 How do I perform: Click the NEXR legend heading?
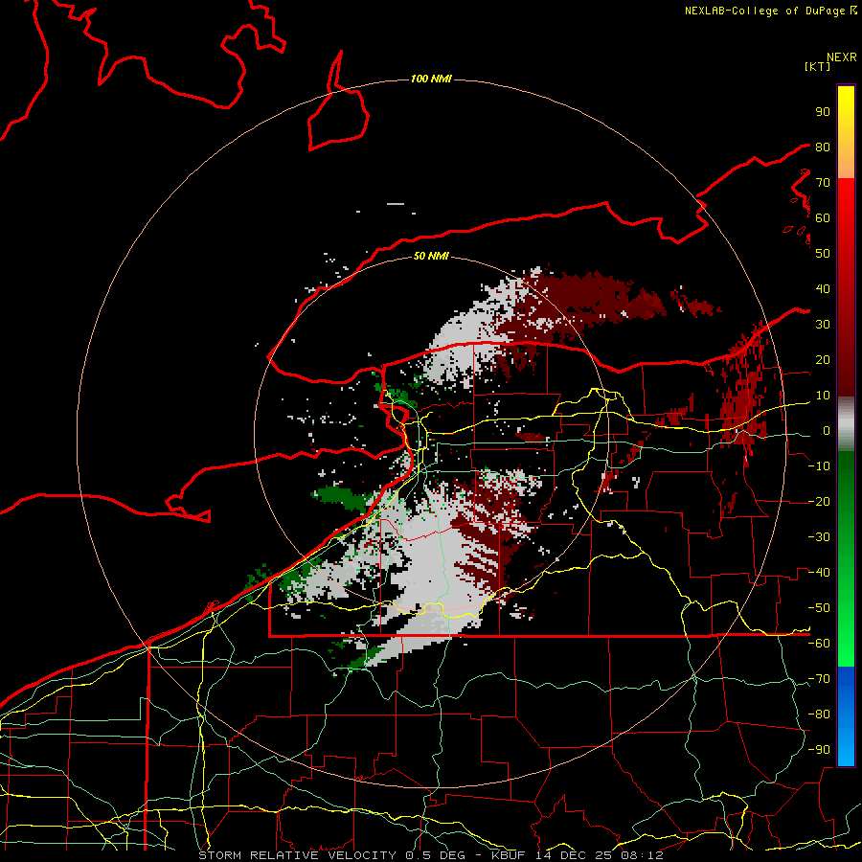(842, 57)
